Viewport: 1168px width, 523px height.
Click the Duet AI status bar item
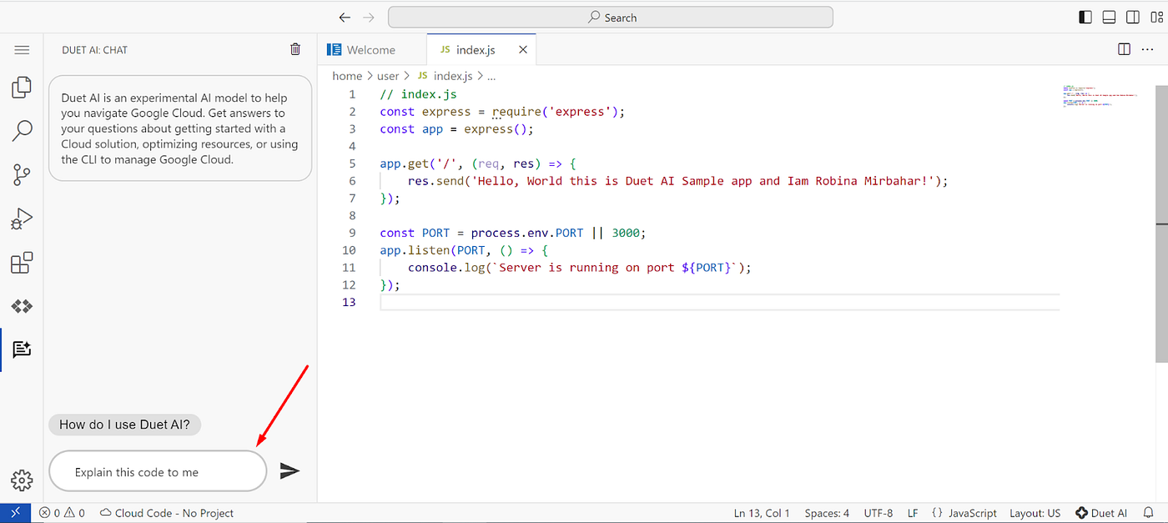tap(1101, 513)
